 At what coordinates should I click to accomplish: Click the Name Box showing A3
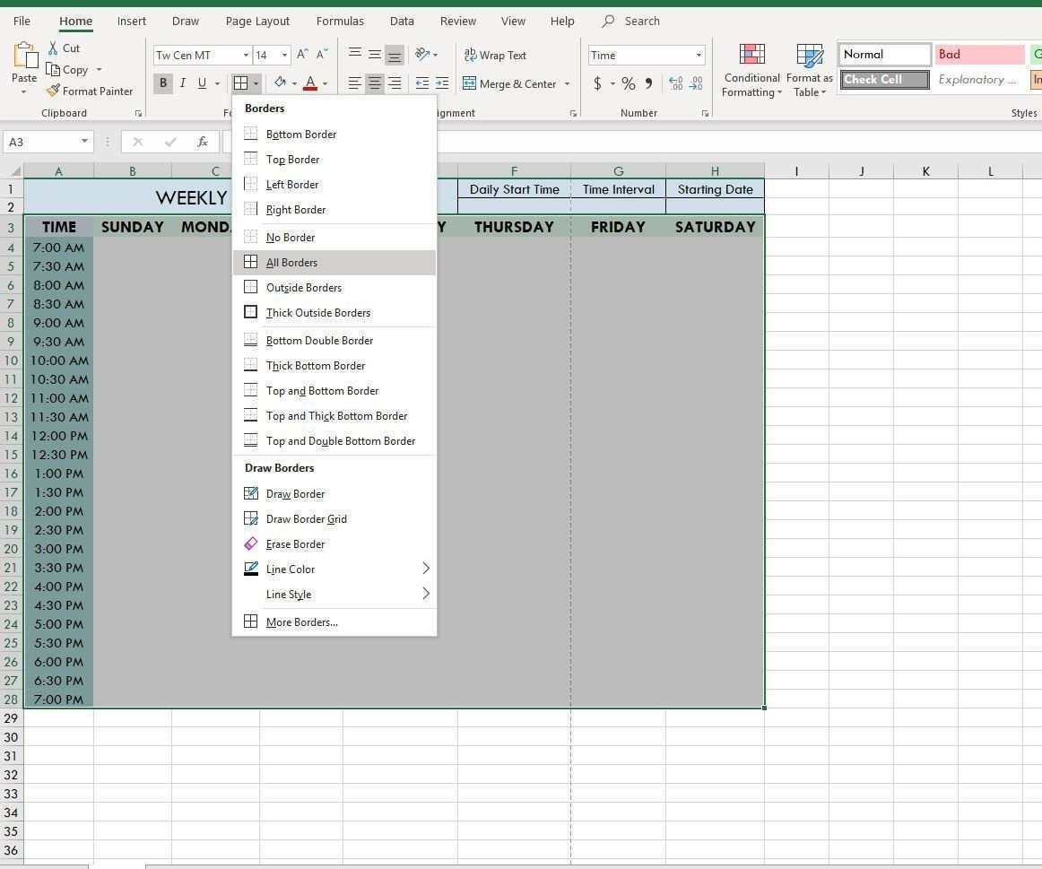click(x=40, y=142)
